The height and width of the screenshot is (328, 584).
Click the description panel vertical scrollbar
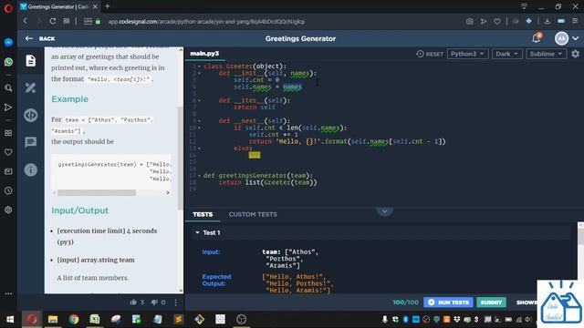click(181, 158)
